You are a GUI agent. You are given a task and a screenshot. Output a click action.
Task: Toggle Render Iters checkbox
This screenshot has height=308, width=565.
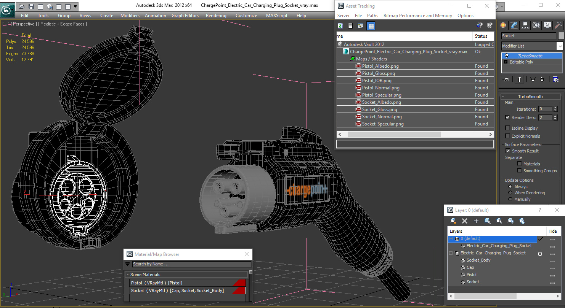tap(507, 117)
